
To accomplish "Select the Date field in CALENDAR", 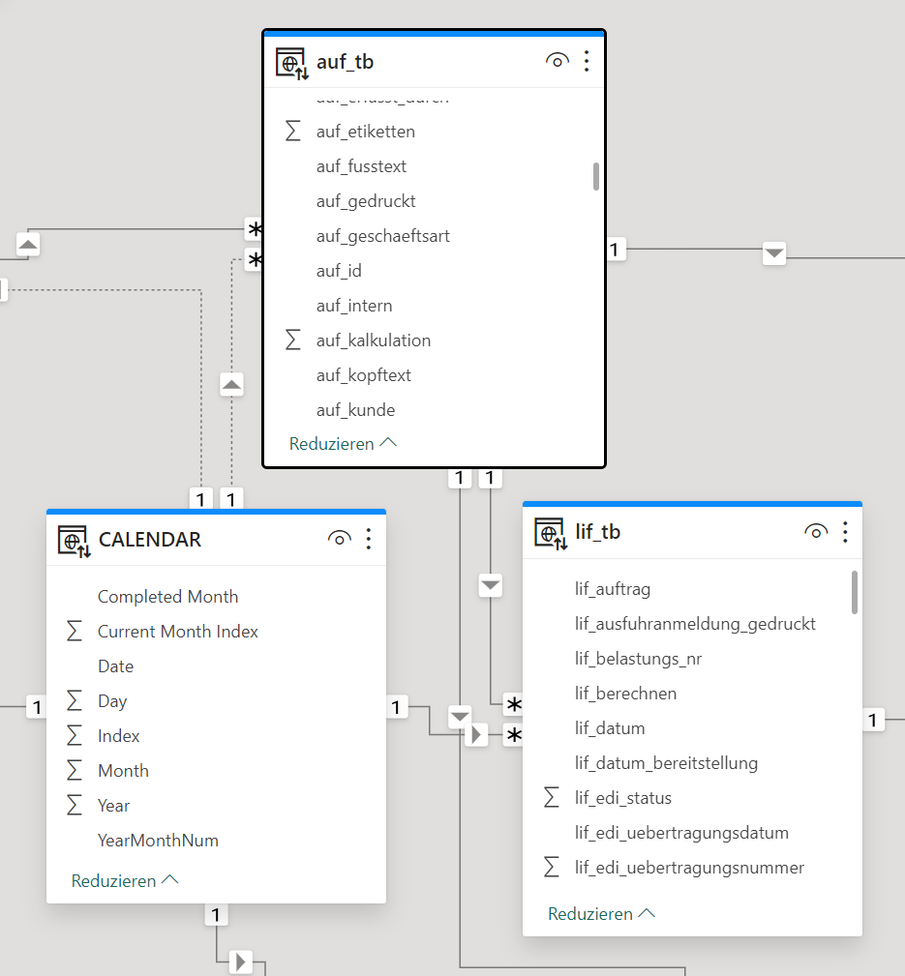I will point(116,666).
